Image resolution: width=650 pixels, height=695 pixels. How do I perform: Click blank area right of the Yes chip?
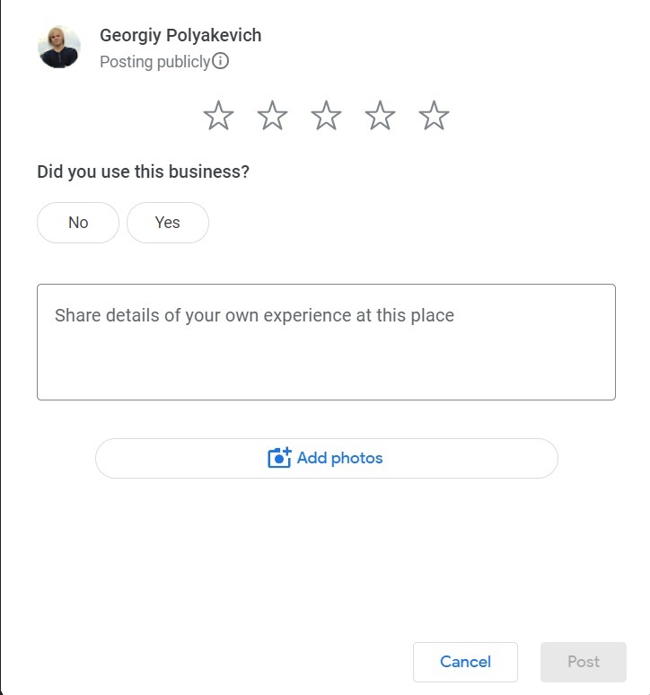[404, 223]
